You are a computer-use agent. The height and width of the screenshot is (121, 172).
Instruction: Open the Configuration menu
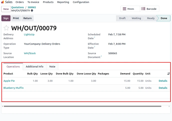81,2
